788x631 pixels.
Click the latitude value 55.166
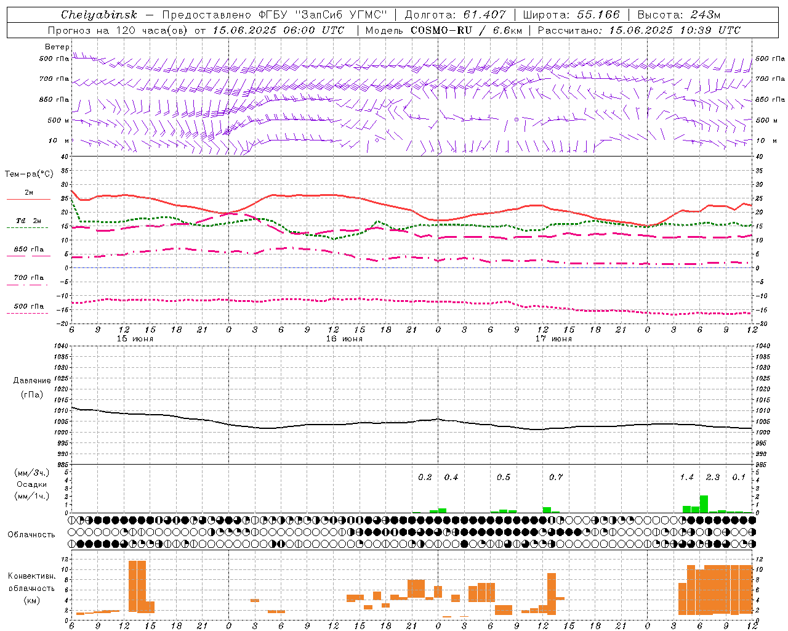pyautogui.click(x=598, y=15)
